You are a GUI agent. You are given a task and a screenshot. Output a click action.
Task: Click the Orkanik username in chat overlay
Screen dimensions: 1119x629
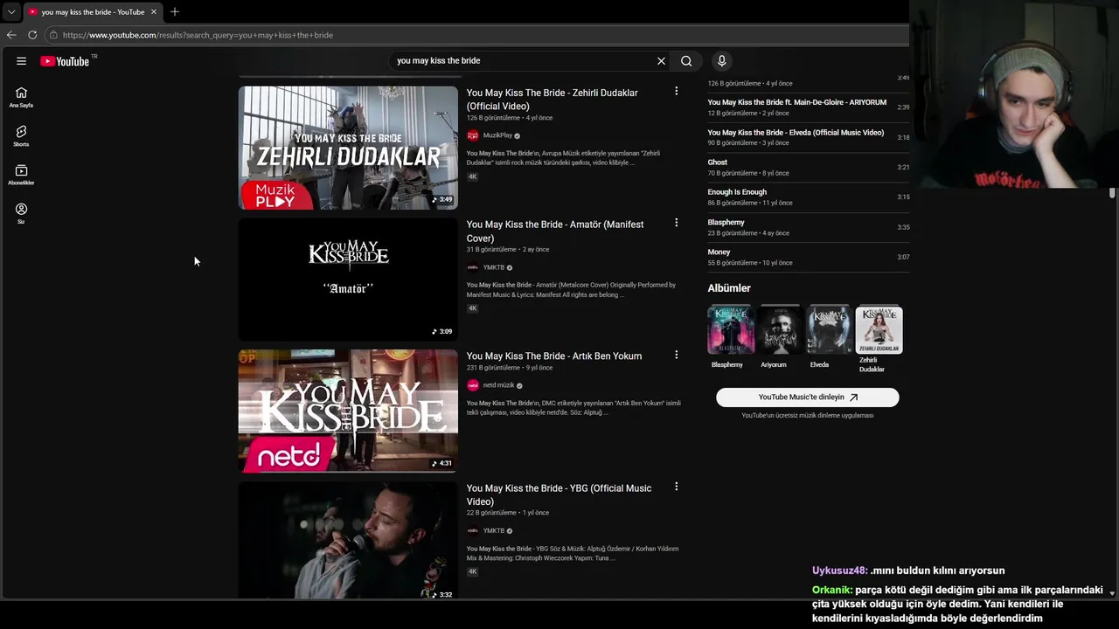(x=831, y=591)
